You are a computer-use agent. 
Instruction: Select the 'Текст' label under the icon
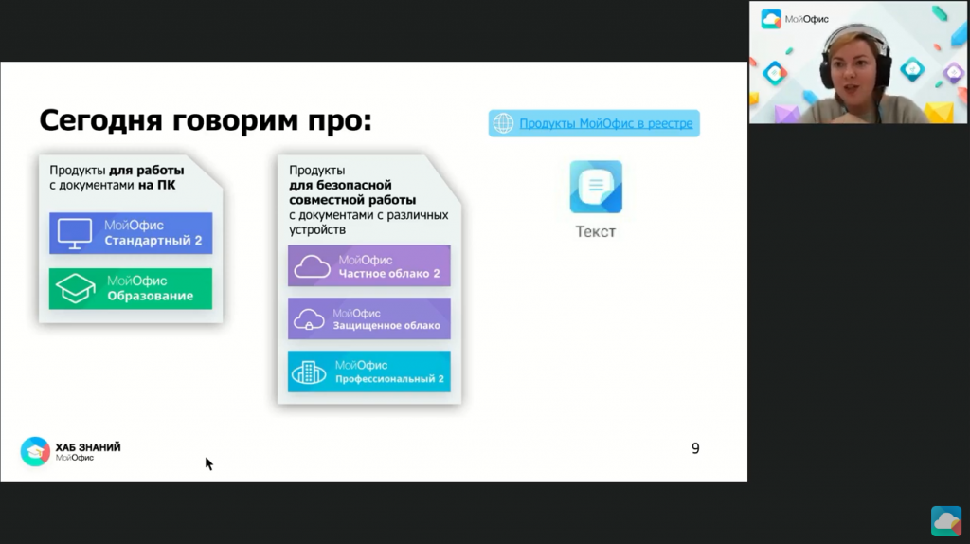click(596, 231)
